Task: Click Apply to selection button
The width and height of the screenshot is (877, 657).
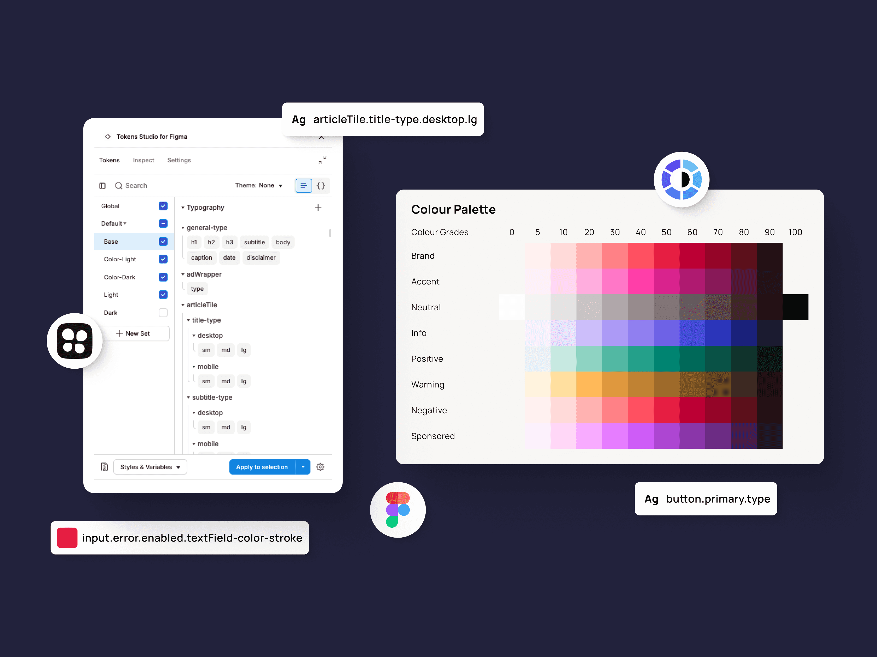Action: coord(262,467)
